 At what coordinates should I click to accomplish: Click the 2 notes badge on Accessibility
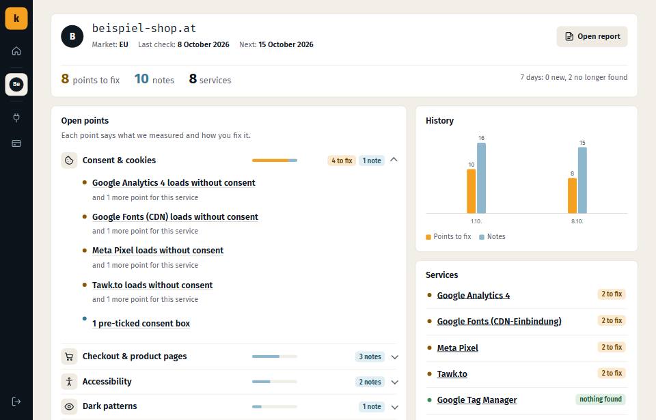coord(370,382)
